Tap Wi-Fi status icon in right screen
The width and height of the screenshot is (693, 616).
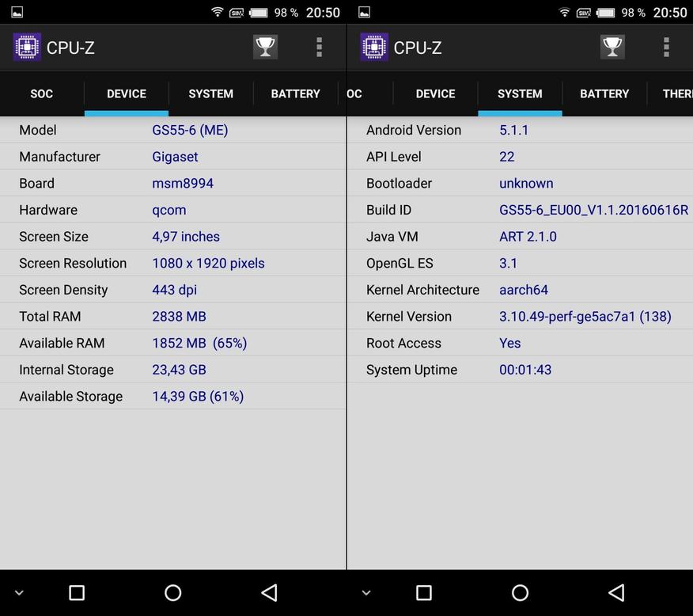[564, 12]
